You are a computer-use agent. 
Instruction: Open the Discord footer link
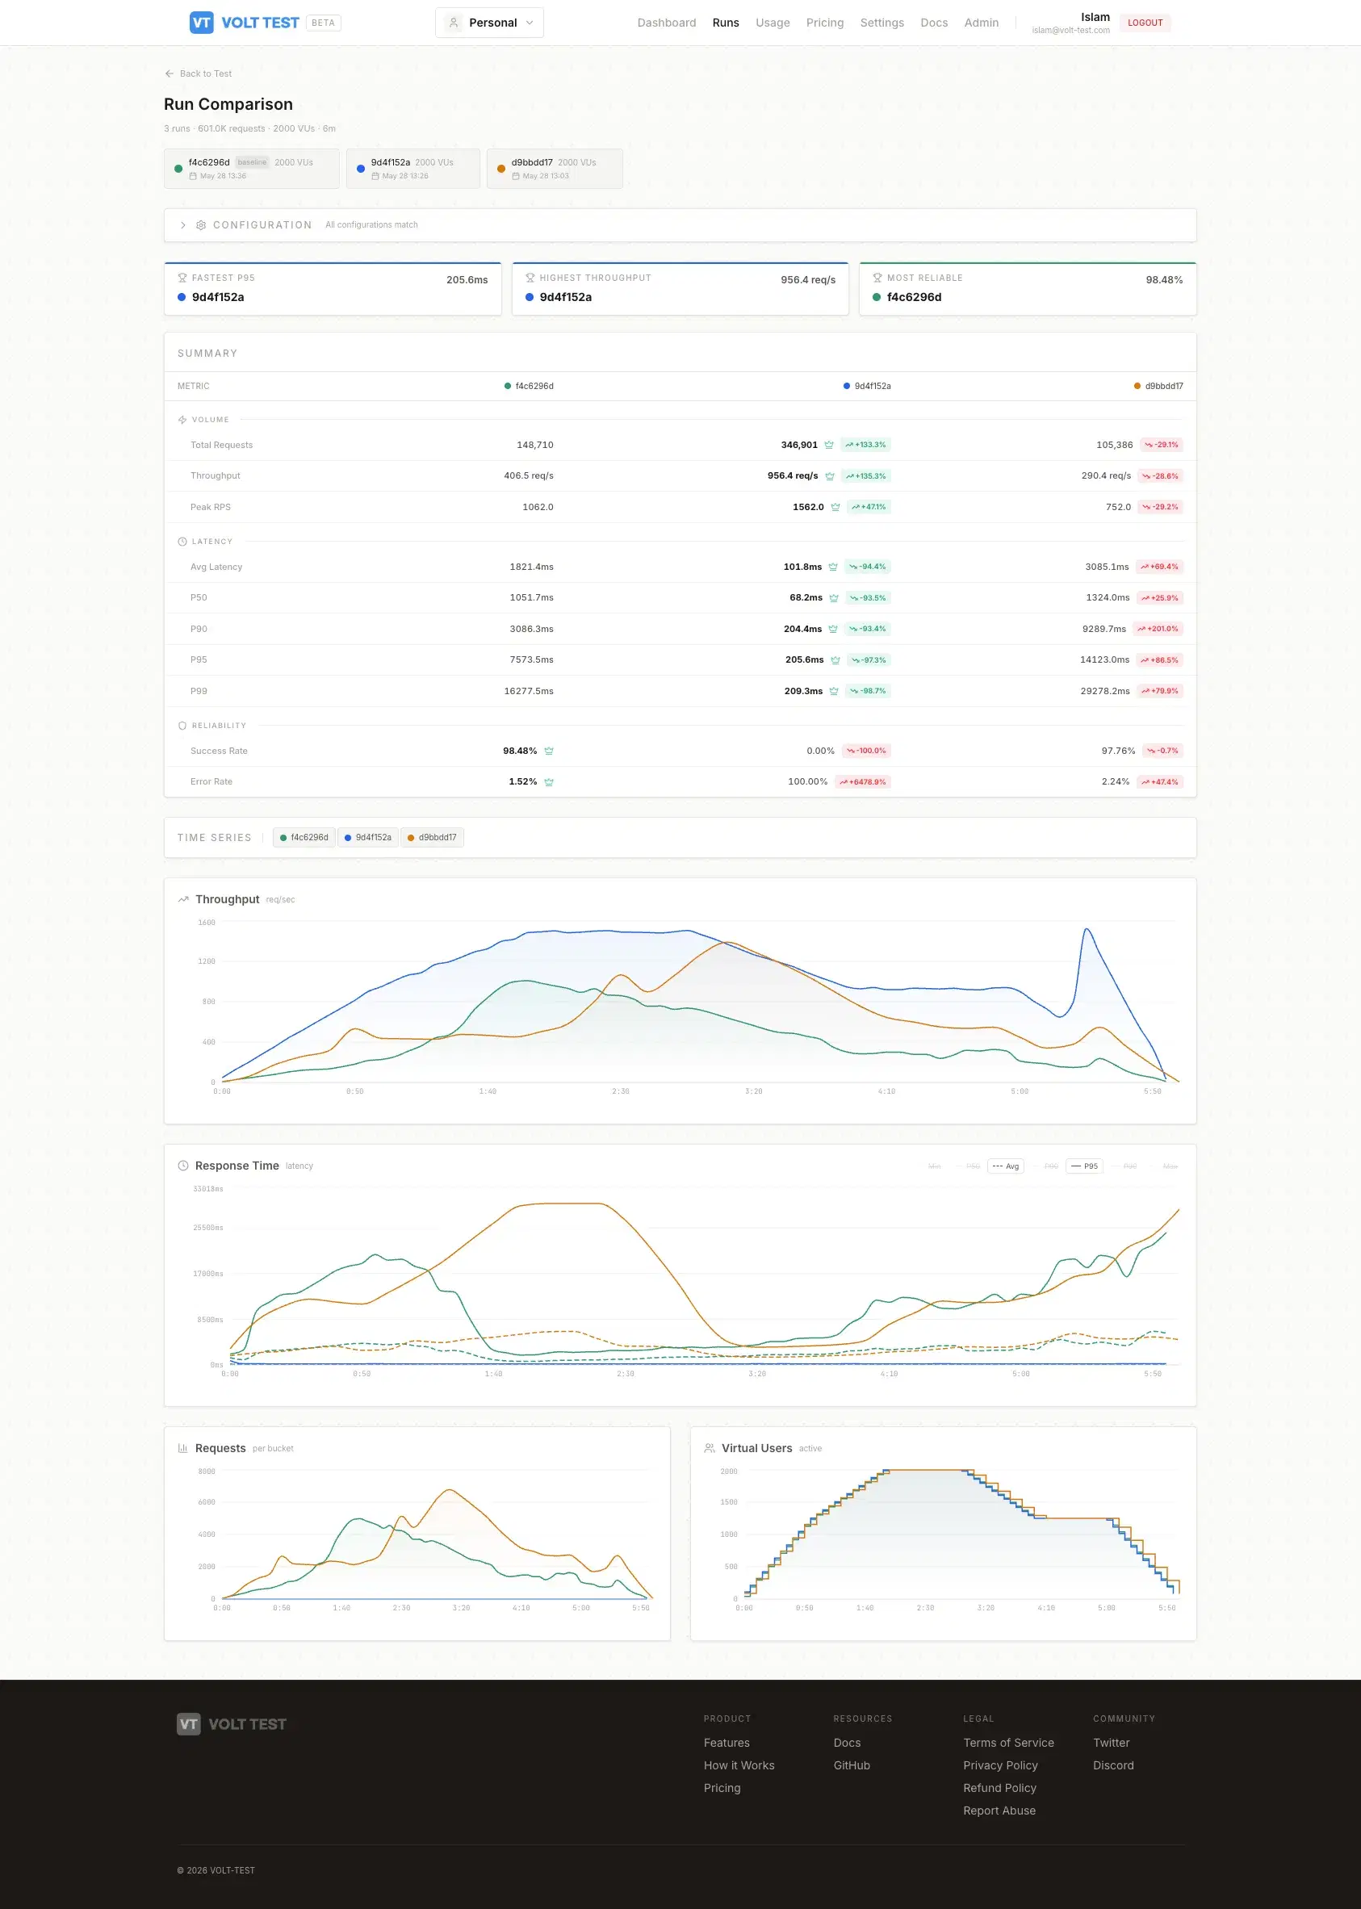[x=1113, y=1765]
